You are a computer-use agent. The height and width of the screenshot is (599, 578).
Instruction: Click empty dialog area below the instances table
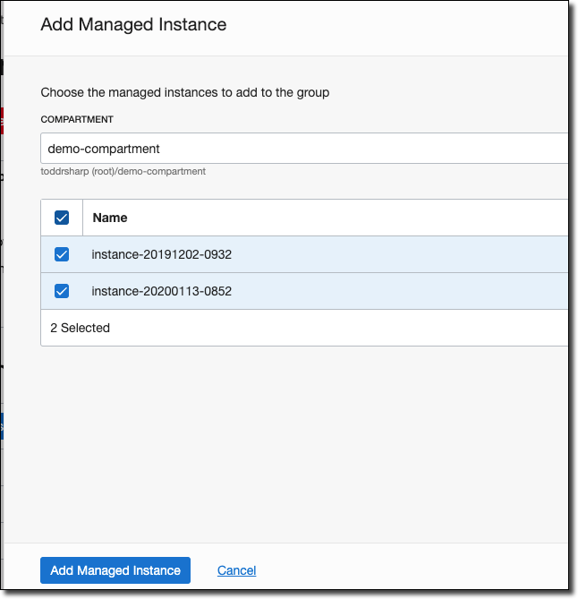point(304,439)
